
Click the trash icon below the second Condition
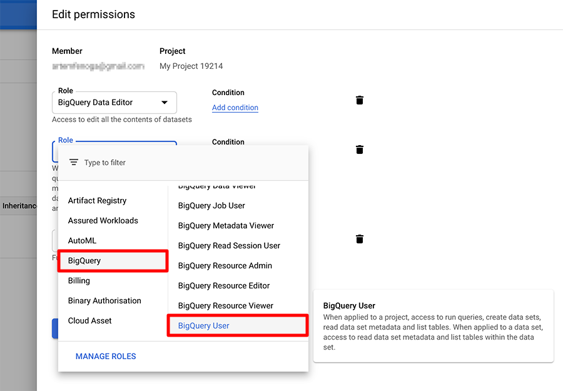pos(360,239)
